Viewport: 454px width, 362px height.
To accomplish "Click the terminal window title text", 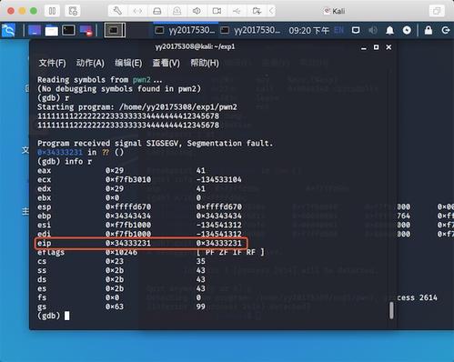I will (195, 46).
